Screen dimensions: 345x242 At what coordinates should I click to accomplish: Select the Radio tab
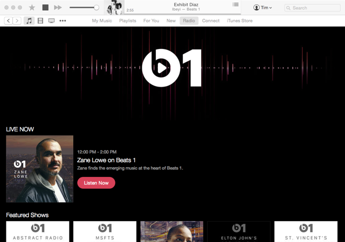click(189, 20)
